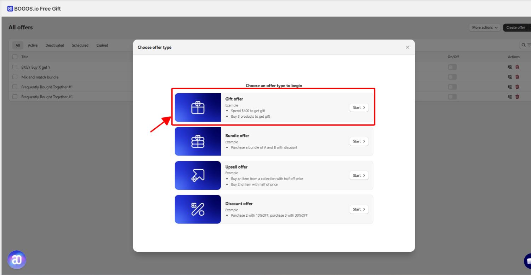Toggle the BXGY Buy X get Y offer on
This screenshot has height=275, width=531.
[452, 67]
